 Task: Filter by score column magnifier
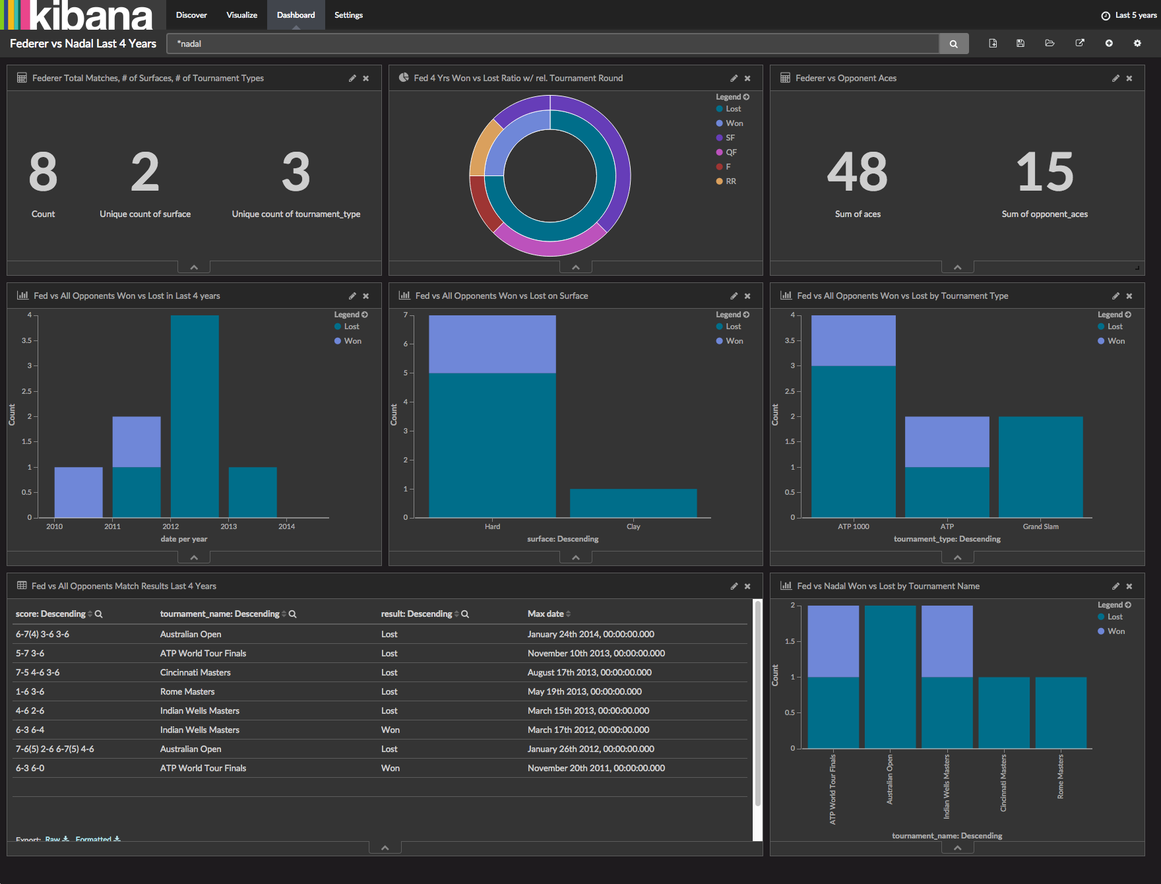coord(99,614)
